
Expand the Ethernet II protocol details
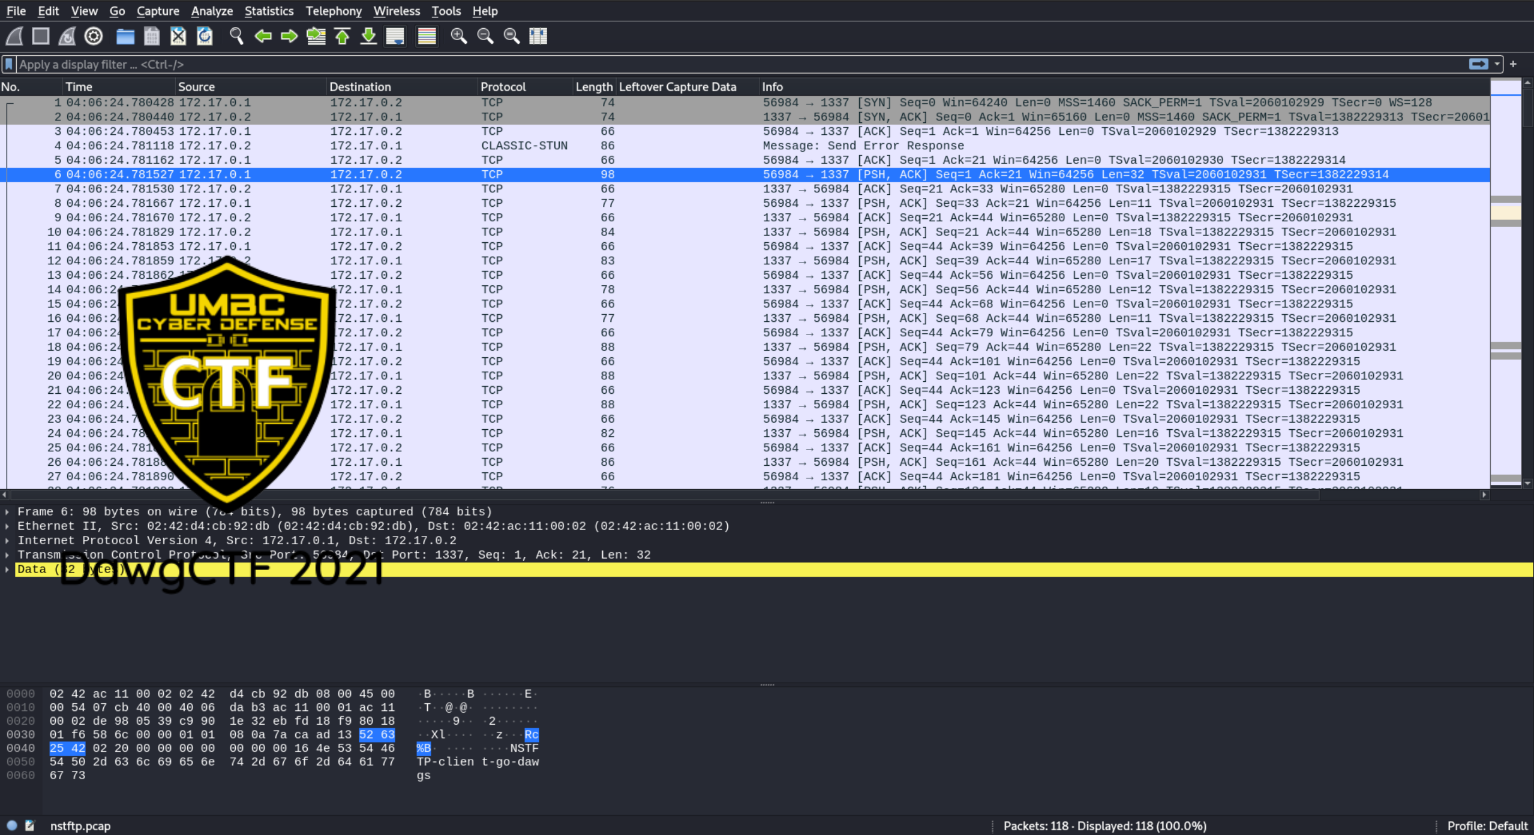click(x=7, y=526)
